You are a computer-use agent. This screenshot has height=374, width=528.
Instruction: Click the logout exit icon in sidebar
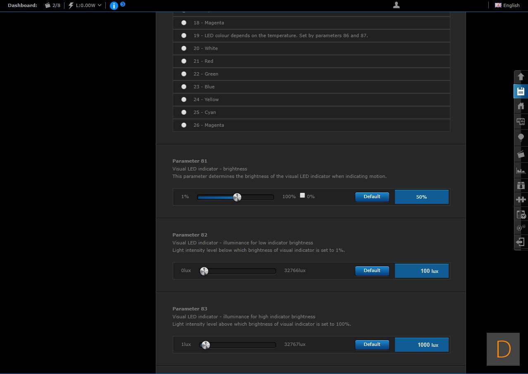[521, 242]
